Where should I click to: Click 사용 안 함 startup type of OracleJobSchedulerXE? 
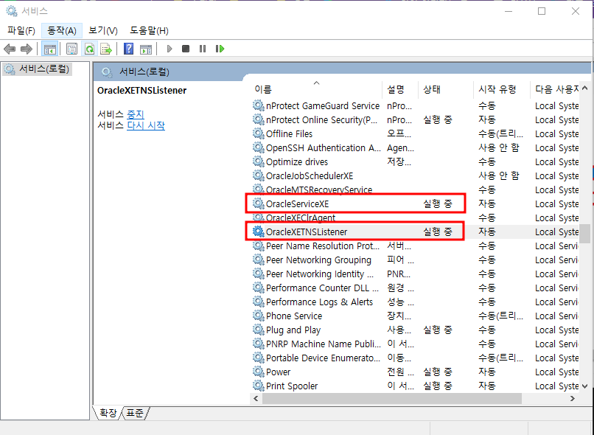click(498, 175)
